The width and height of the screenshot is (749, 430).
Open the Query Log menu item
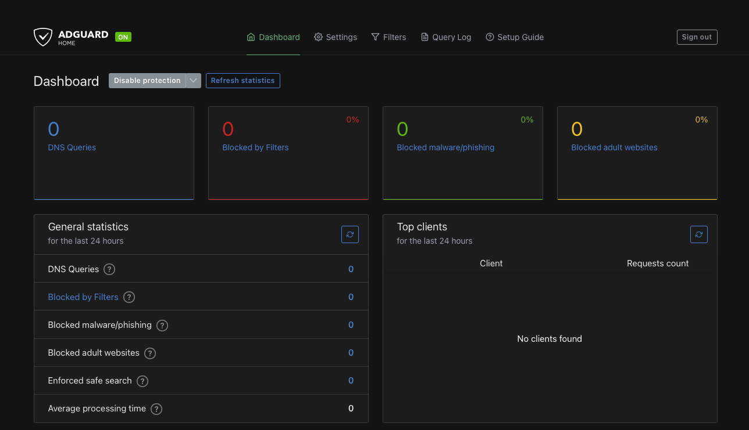point(451,37)
